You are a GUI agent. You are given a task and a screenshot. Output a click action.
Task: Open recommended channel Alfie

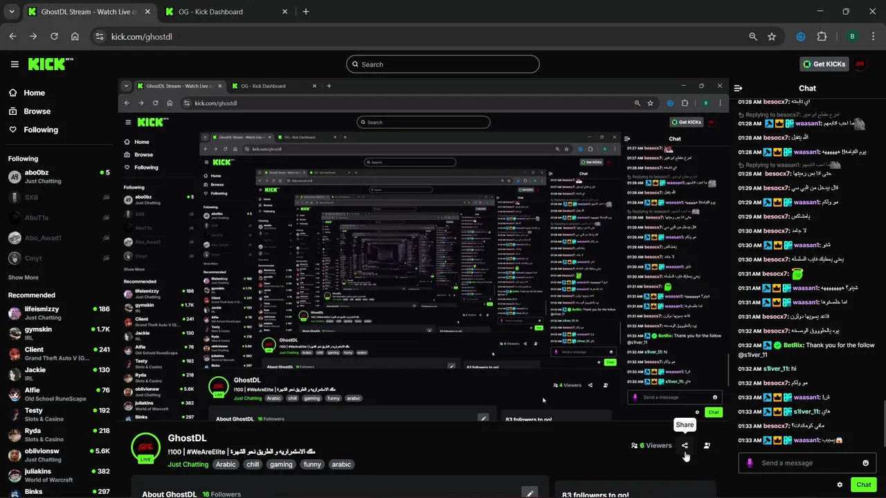click(x=58, y=394)
